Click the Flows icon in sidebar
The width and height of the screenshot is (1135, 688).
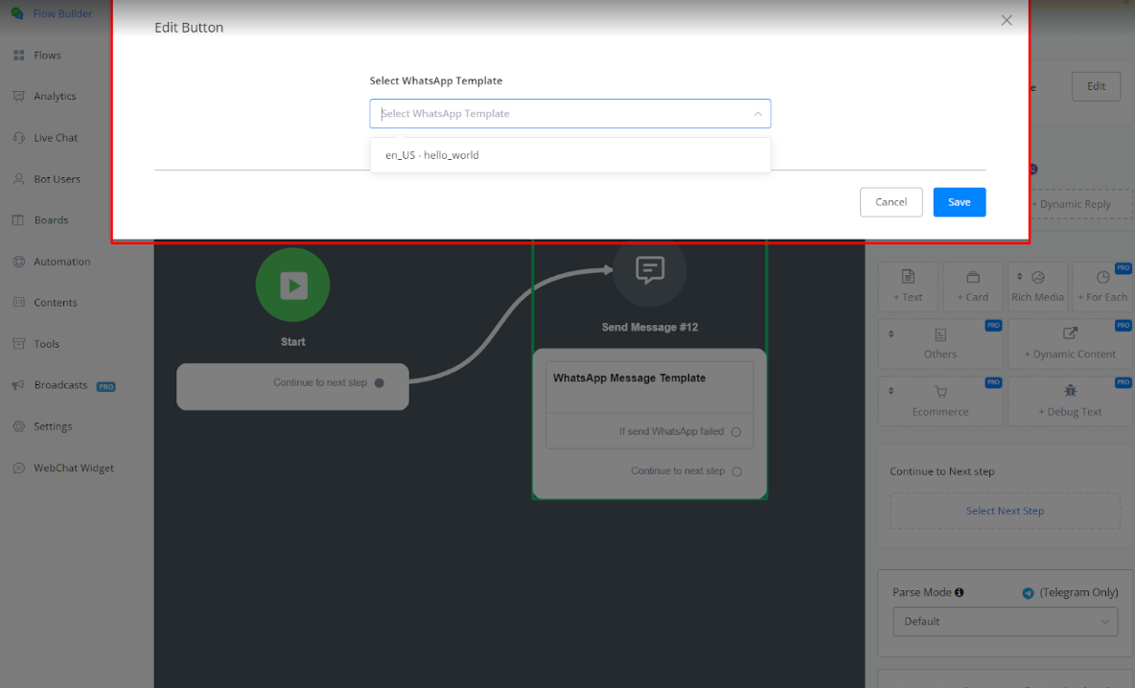tap(18, 56)
